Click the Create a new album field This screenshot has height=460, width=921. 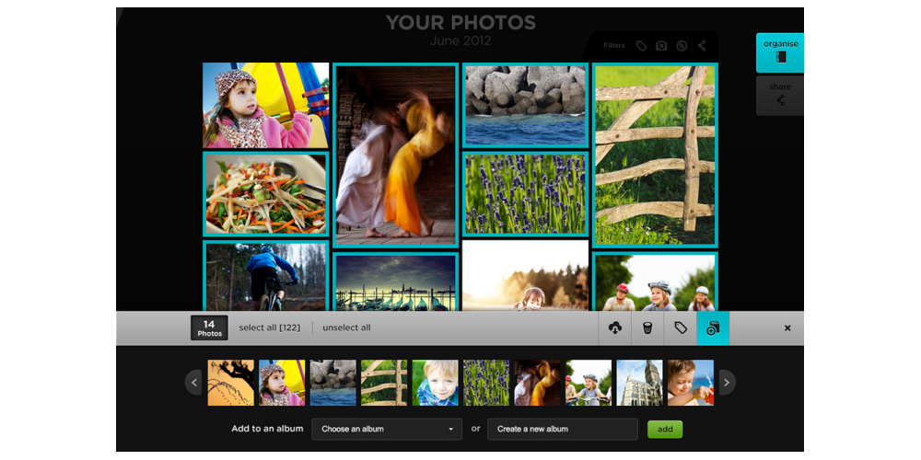(x=562, y=429)
